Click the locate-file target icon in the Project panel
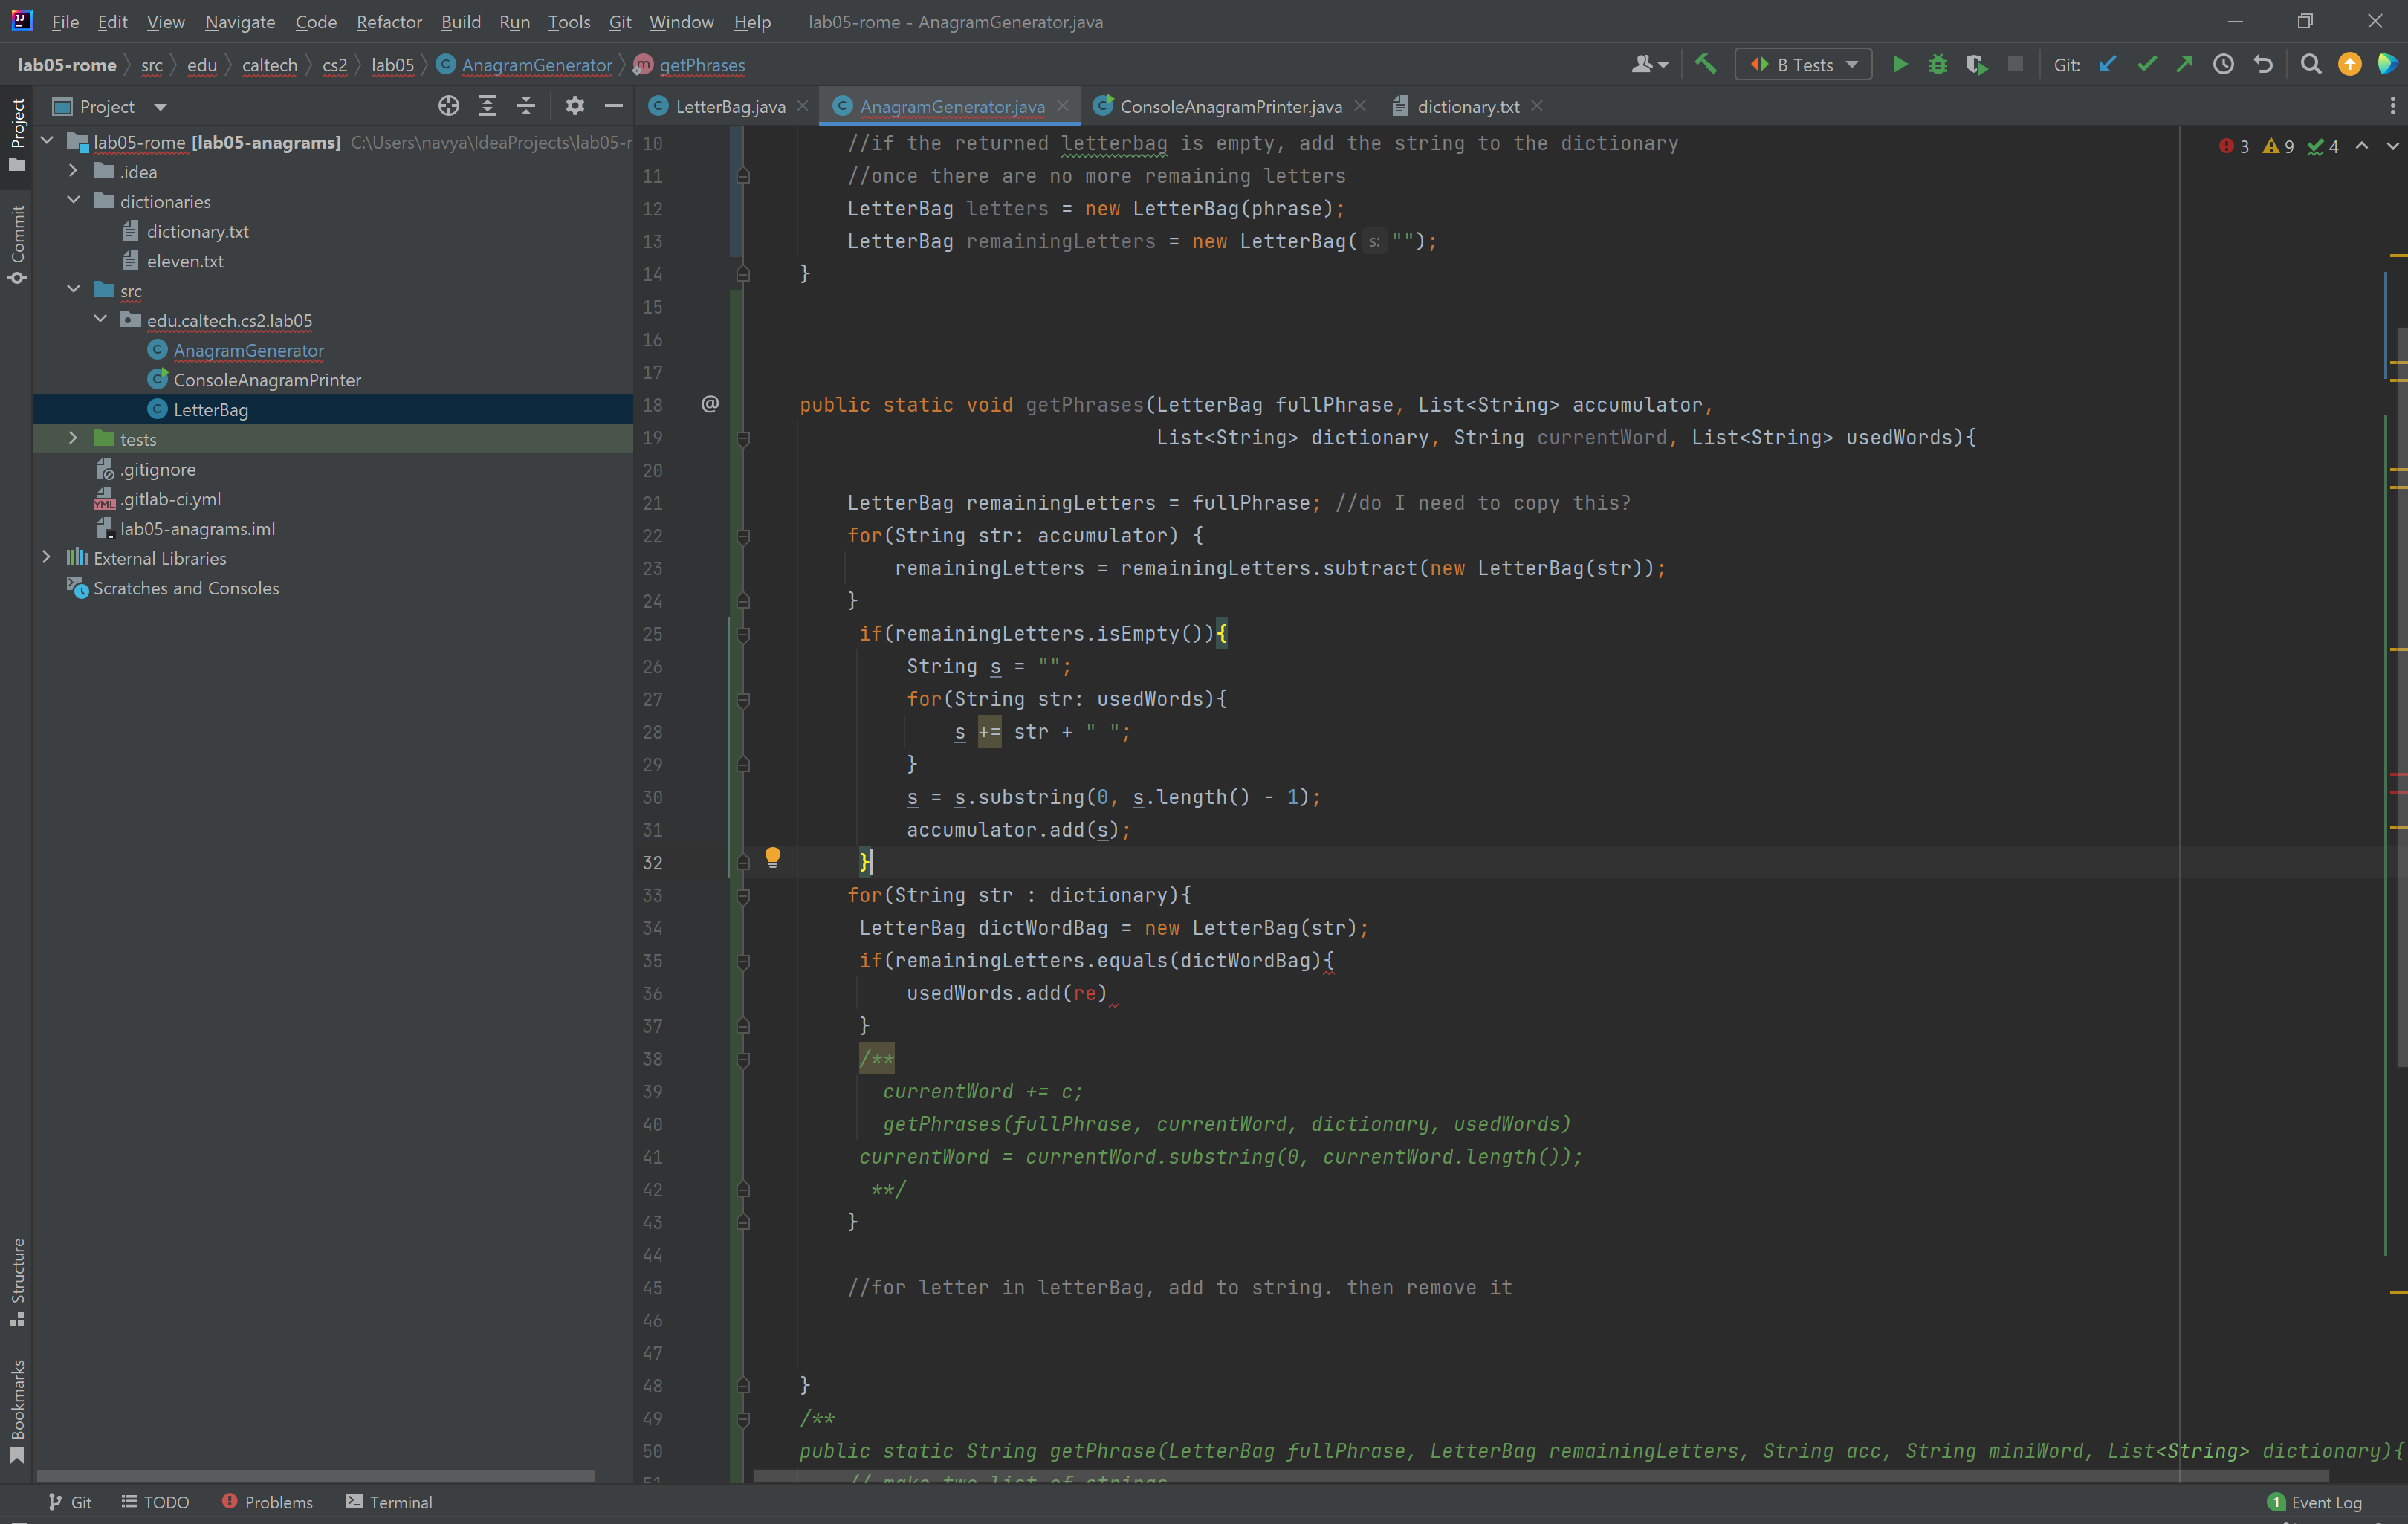The width and height of the screenshot is (2408, 1524). coord(448,106)
